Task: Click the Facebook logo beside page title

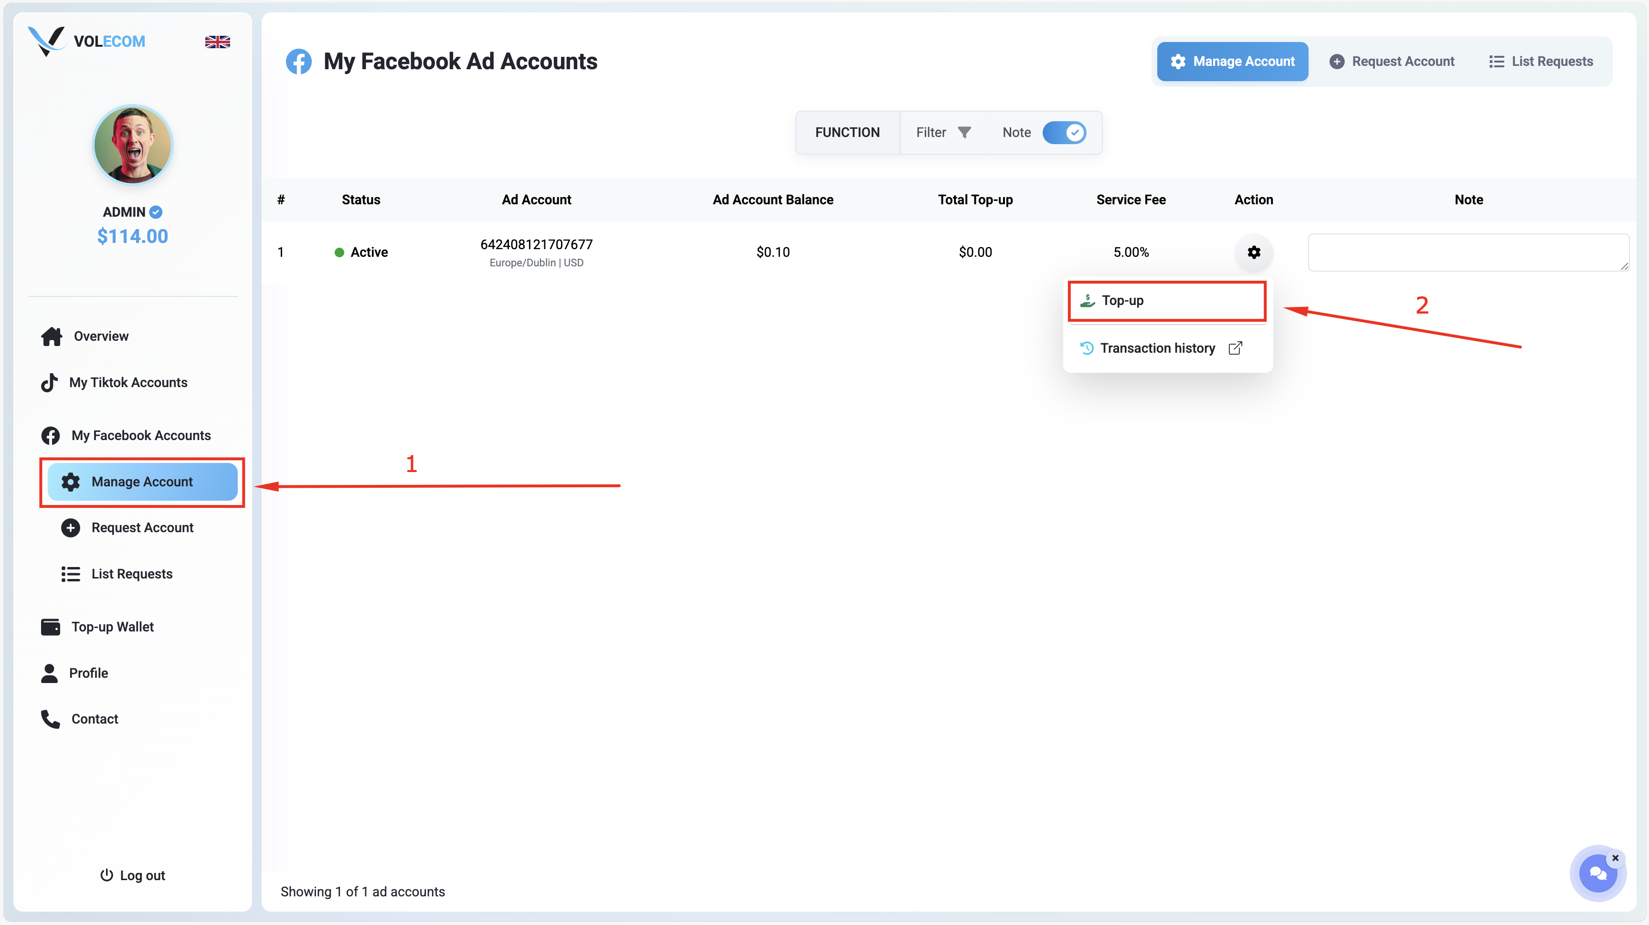Action: pos(298,62)
